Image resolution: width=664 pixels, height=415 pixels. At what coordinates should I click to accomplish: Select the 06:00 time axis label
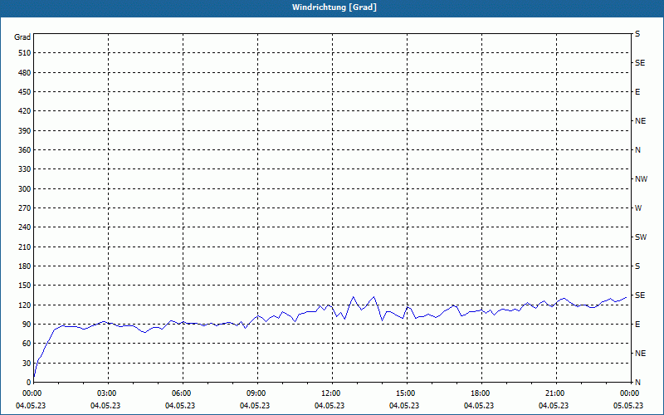pos(183,393)
